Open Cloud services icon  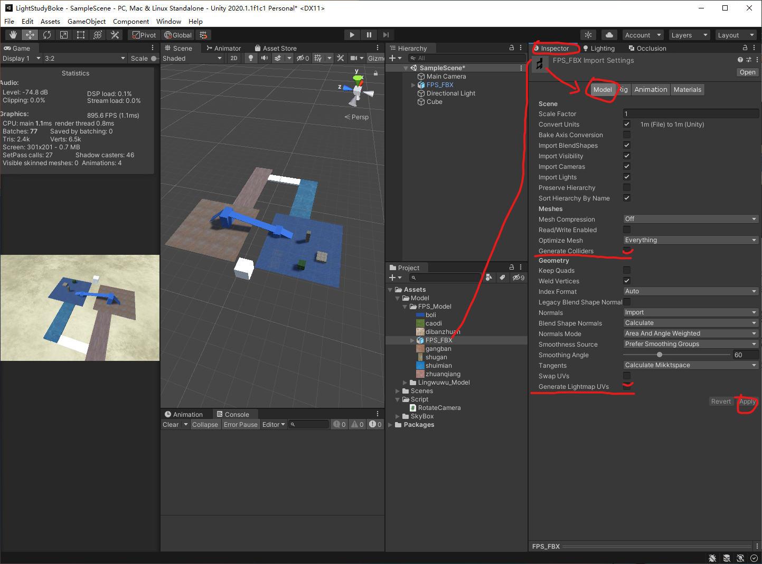pyautogui.click(x=609, y=35)
